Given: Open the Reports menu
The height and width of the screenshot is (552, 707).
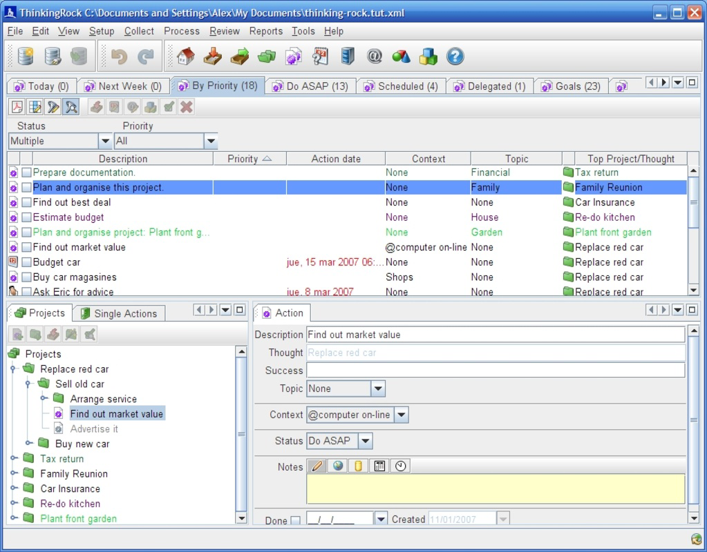Looking at the screenshot, I should click(x=265, y=31).
